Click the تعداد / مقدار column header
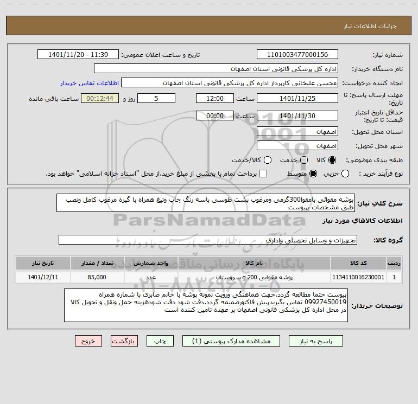Screen dimensions: 418x404 coord(97,263)
